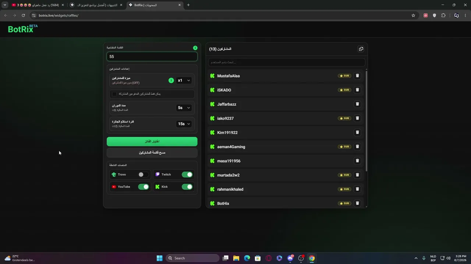471x264 pixels.
Task: Disable the Kick platform switch
Action: pos(187,187)
